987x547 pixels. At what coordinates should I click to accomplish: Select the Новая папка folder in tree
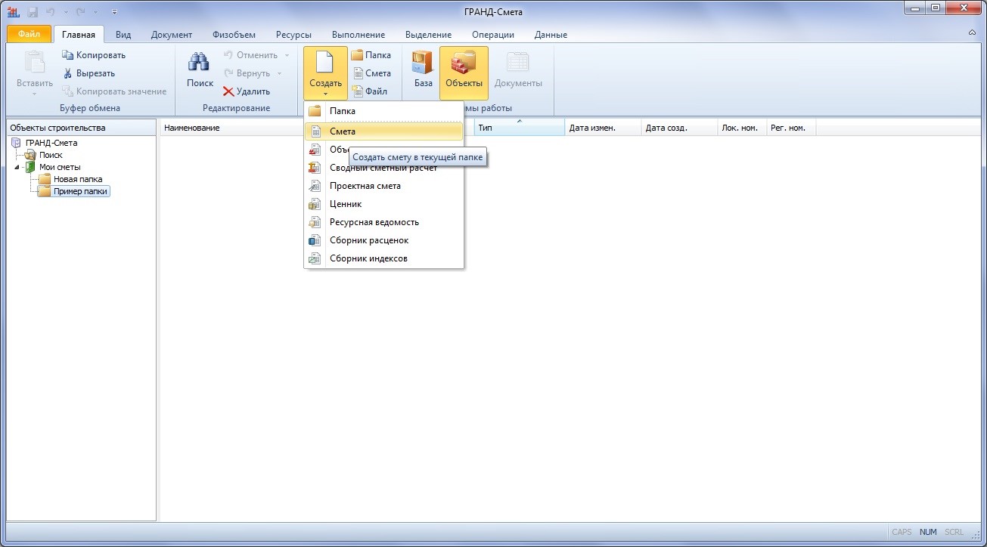pos(78,179)
